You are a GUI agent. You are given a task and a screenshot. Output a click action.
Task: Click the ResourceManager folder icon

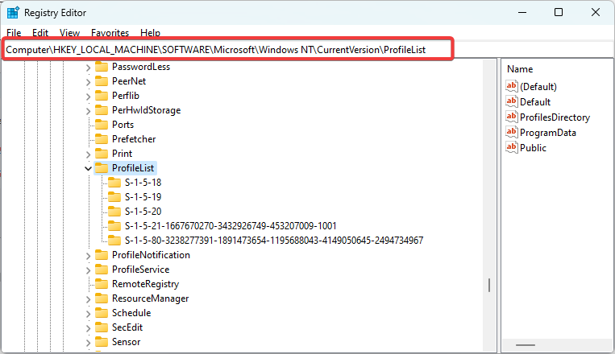(102, 298)
